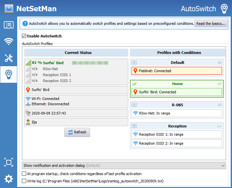
Task: Click the NetSetMan logo icon
Action: (x=9, y=9)
